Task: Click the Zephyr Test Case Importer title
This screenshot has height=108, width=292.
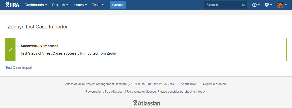Action: 38,27
